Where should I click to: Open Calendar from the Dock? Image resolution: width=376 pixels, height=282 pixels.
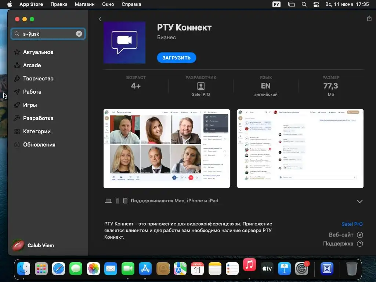coord(197,268)
